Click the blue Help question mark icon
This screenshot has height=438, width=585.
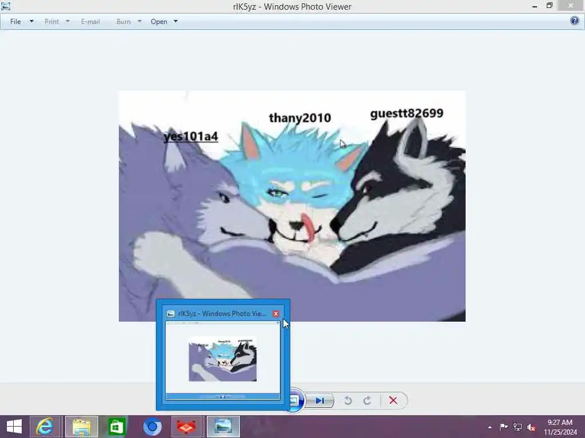tap(575, 21)
